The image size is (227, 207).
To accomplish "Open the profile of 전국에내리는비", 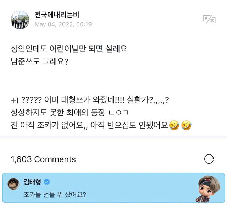I will click(57, 15).
